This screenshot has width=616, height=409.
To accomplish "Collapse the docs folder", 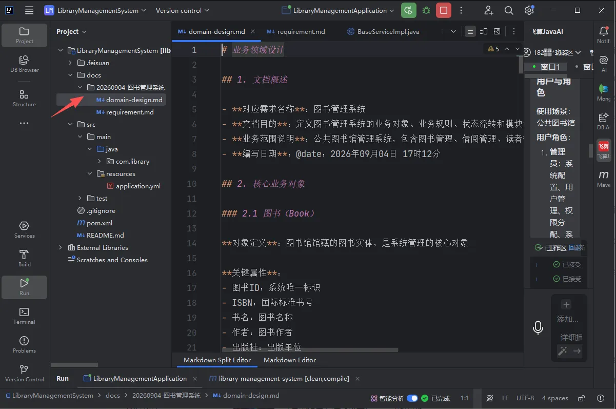I will 71,75.
